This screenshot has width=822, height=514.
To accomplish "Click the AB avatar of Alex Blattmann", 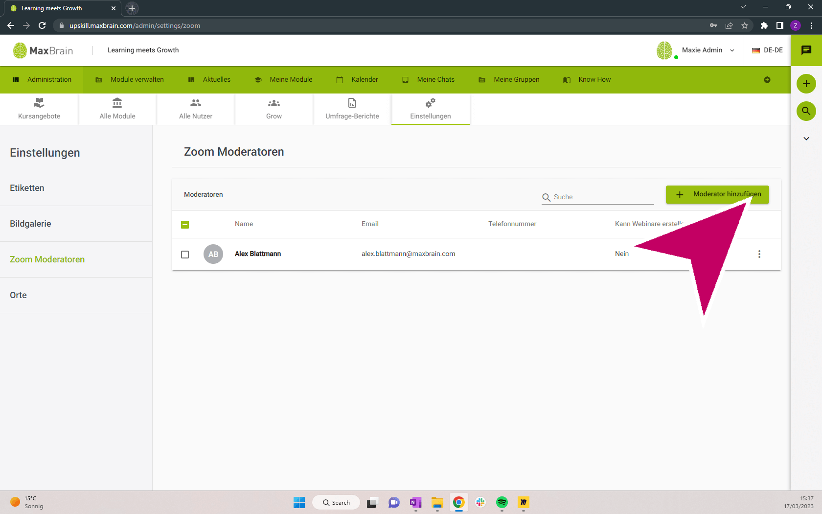I will point(213,254).
